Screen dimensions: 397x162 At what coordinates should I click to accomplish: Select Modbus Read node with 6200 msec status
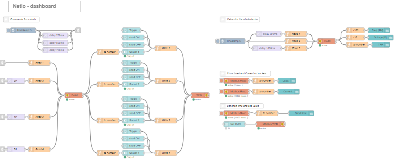(237, 92)
